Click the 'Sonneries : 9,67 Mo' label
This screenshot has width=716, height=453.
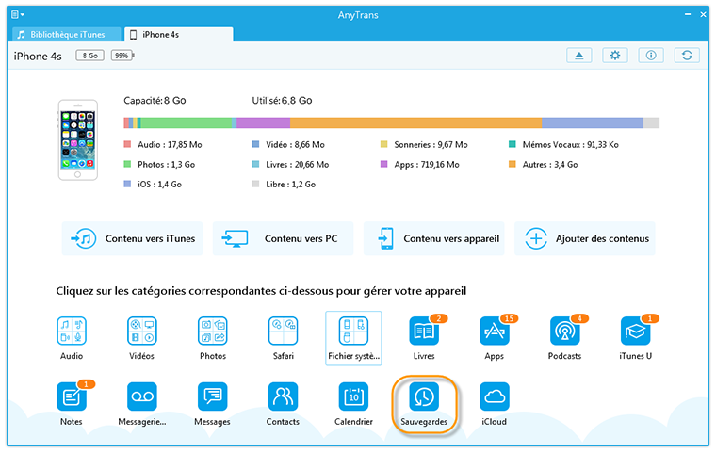[431, 144]
